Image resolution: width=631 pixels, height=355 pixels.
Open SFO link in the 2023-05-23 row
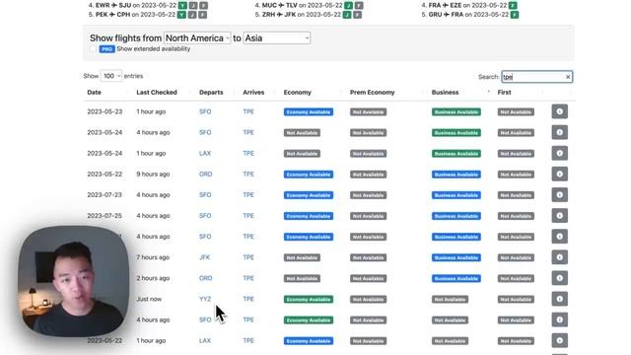coord(205,111)
